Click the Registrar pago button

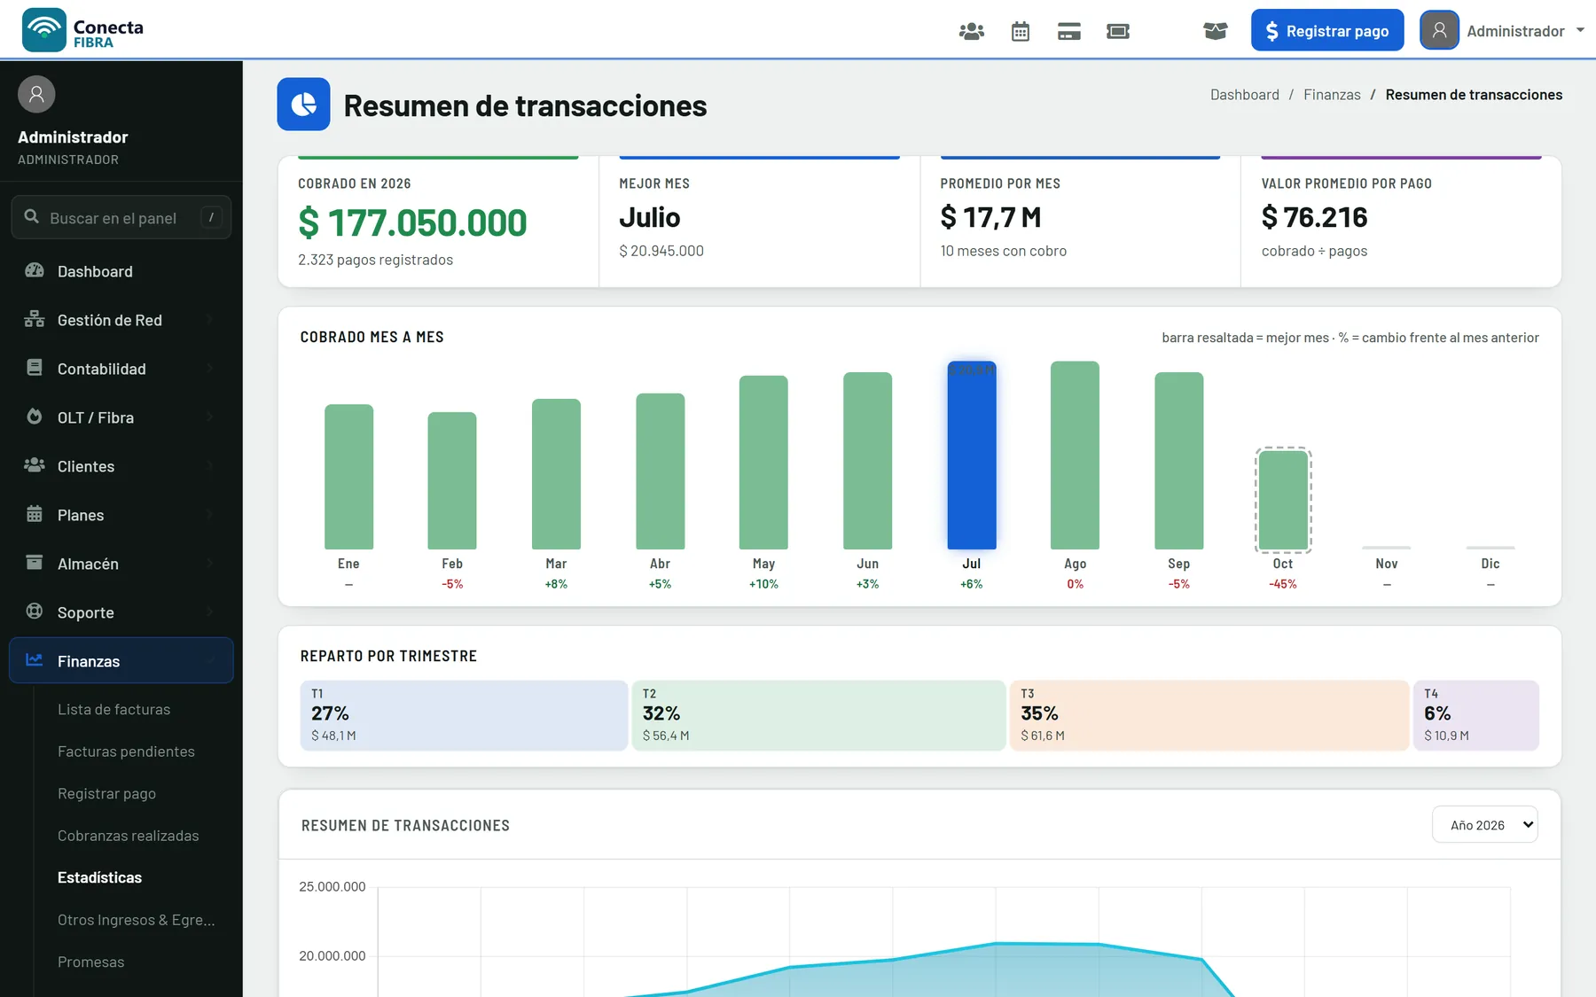[x=1327, y=30]
